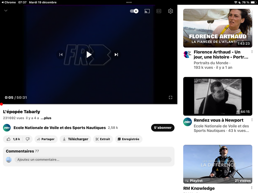
Task: Download the video with Télécharger
Action: (75, 139)
